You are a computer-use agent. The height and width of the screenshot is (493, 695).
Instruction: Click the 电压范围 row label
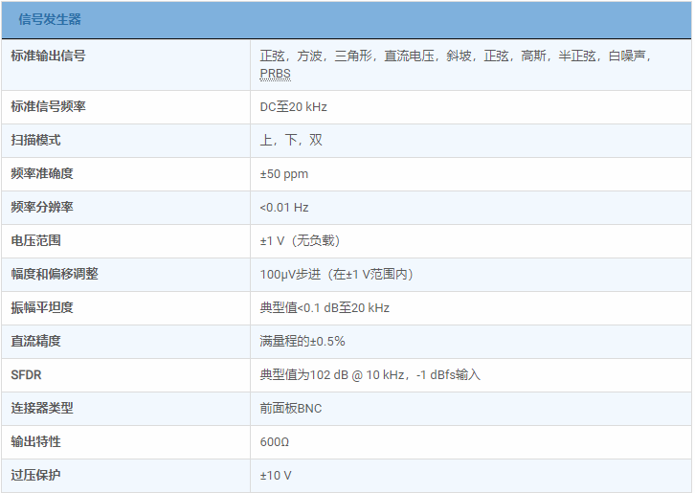click(x=35, y=240)
